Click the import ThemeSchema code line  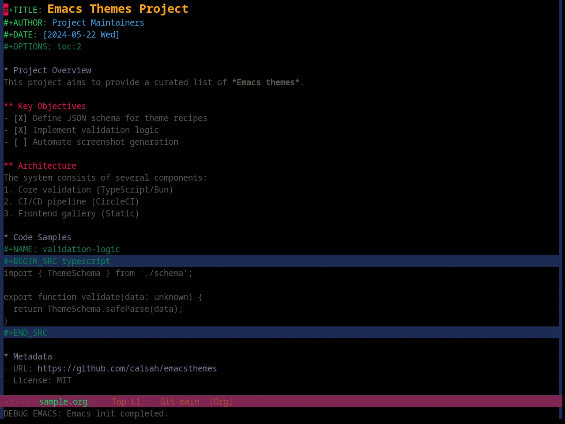pyautogui.click(x=98, y=273)
